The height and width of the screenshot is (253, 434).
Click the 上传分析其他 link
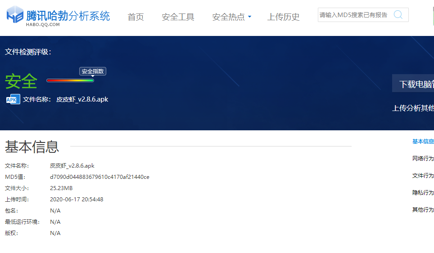coord(413,108)
